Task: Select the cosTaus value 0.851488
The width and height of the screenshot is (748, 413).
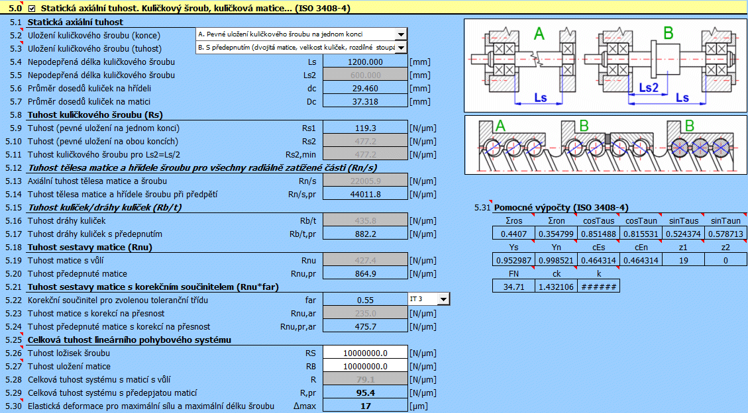Action: tap(599, 234)
